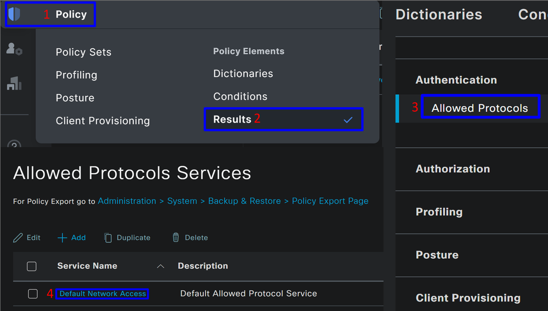Screen dimensions: 548x311
Task: Click the Edit pencil icon
Action: coord(18,238)
